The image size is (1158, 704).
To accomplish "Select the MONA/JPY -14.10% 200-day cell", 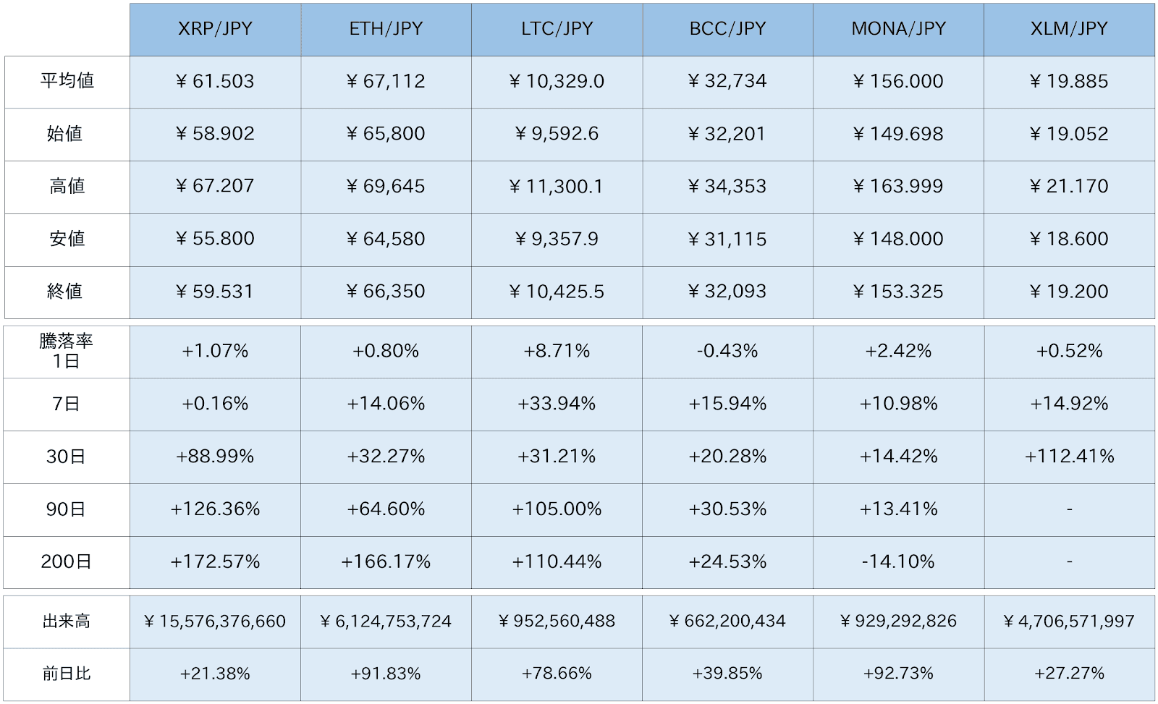I will (x=898, y=562).
